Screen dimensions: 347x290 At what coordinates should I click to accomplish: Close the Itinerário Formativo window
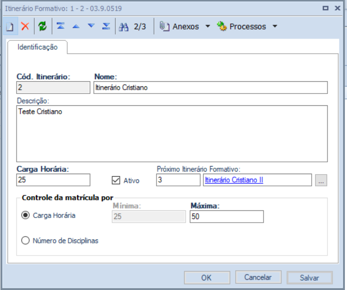point(337,8)
